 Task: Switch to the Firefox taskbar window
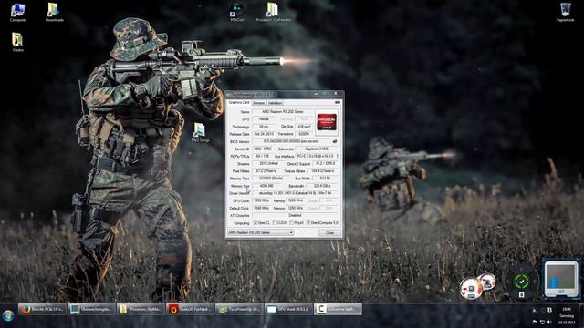click(43, 310)
